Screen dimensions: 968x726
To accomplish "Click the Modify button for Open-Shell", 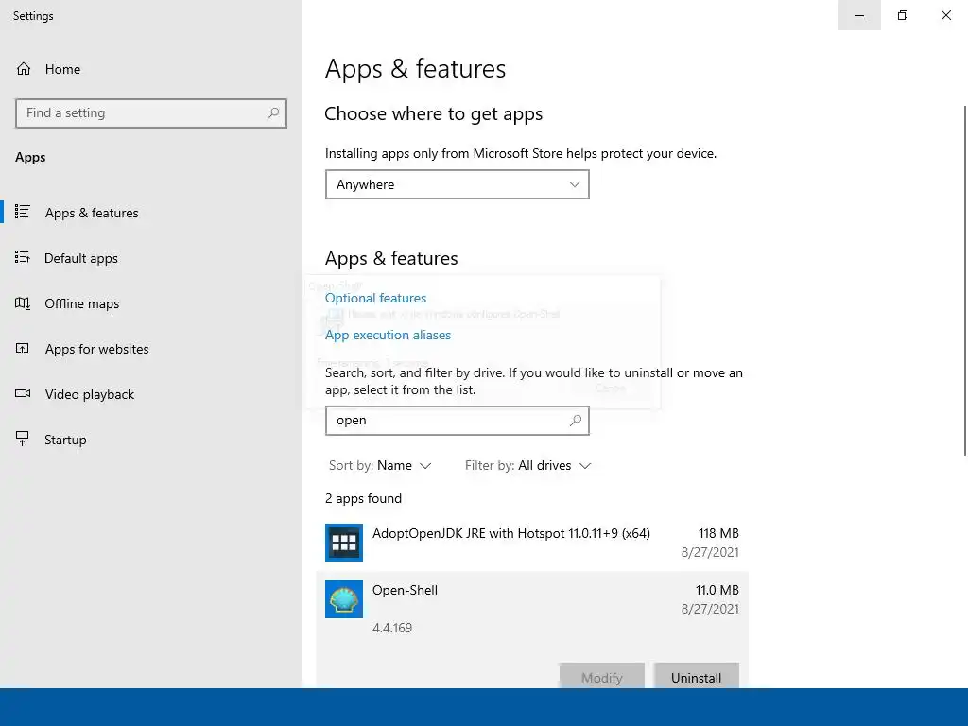I will pyautogui.click(x=602, y=678).
